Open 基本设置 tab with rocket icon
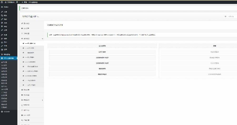 tap(26, 24)
